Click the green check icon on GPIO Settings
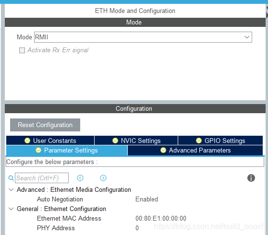The image size is (268, 235). pyautogui.click(x=199, y=141)
